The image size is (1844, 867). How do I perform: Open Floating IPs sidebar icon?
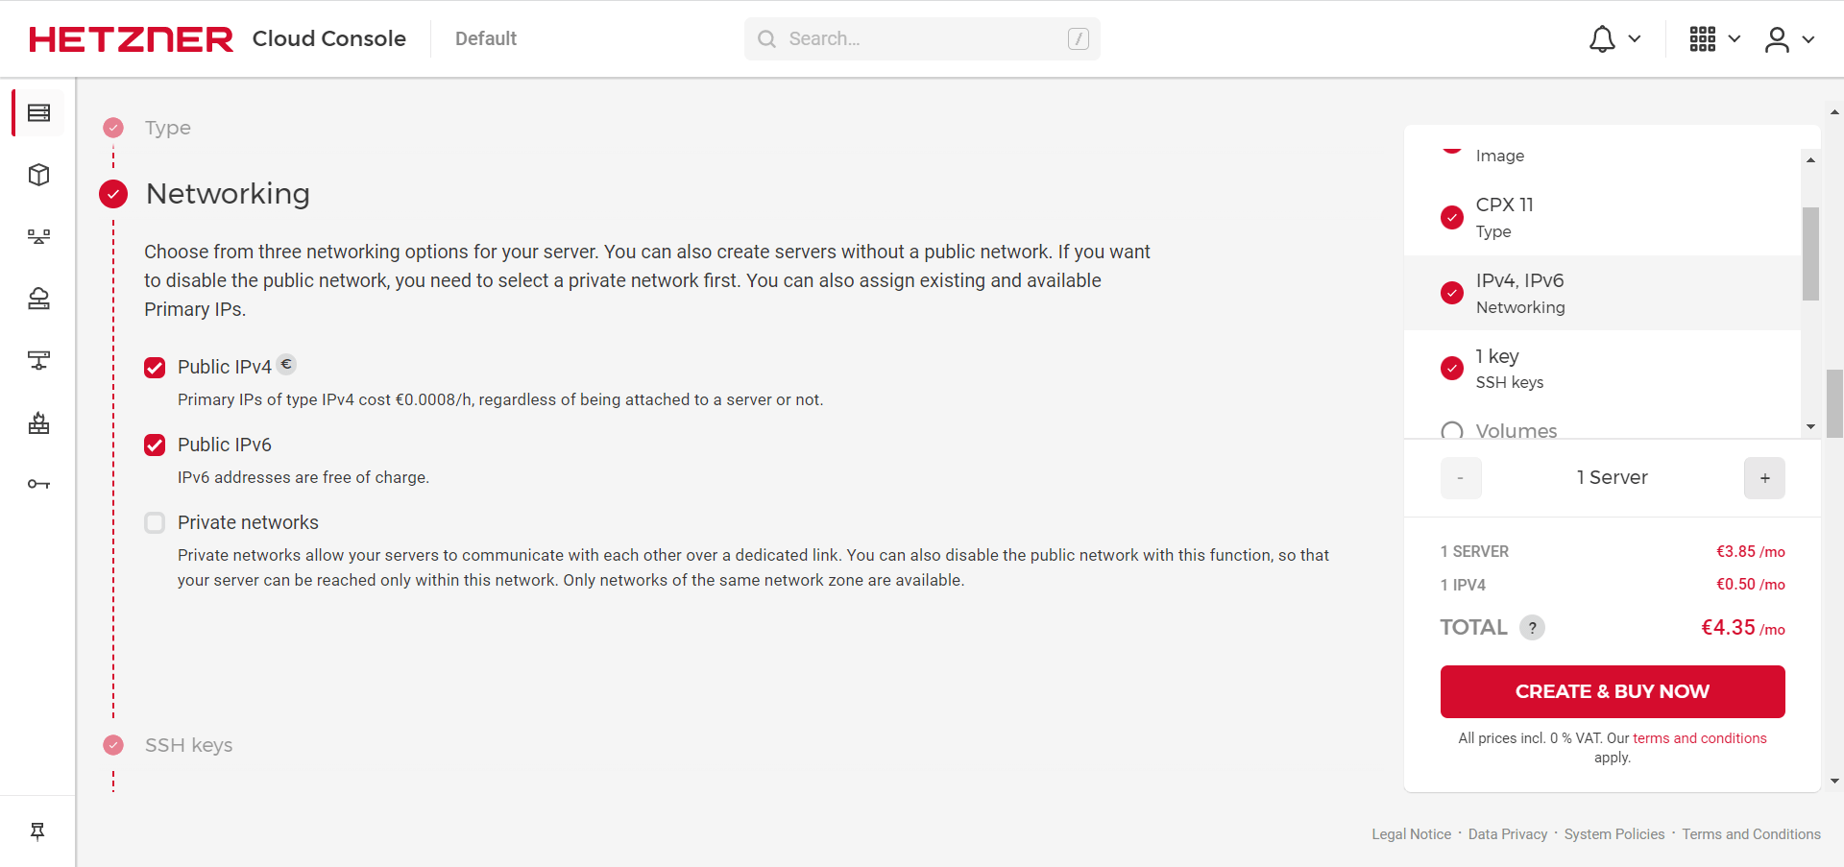pos(39,299)
